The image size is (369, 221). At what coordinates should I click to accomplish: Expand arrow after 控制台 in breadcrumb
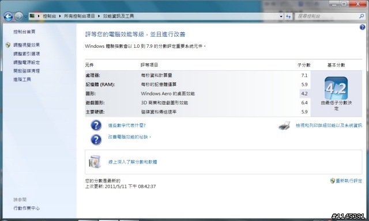click(x=60, y=16)
